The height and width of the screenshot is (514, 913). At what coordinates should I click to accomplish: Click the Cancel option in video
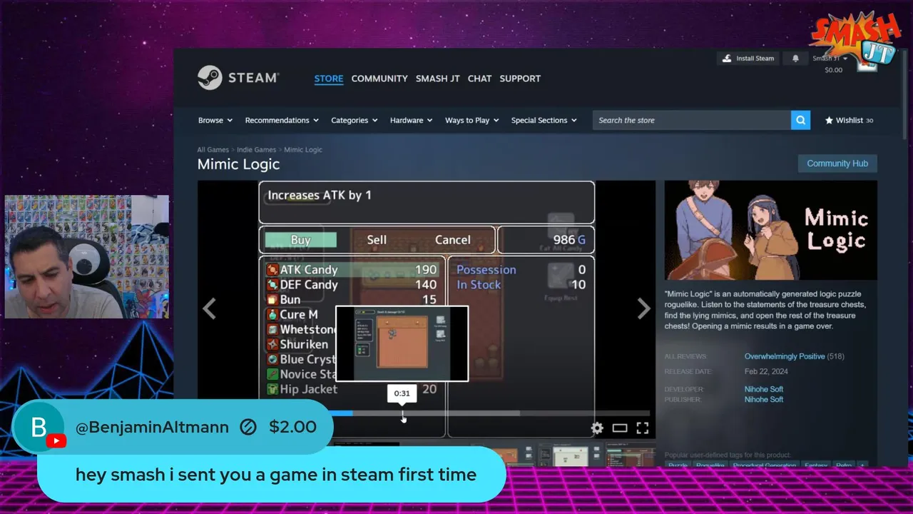pyautogui.click(x=452, y=240)
